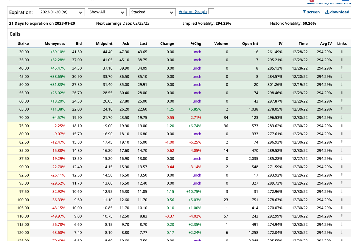
Task: Enable the Volume Graph checkbox
Action: tap(211, 12)
